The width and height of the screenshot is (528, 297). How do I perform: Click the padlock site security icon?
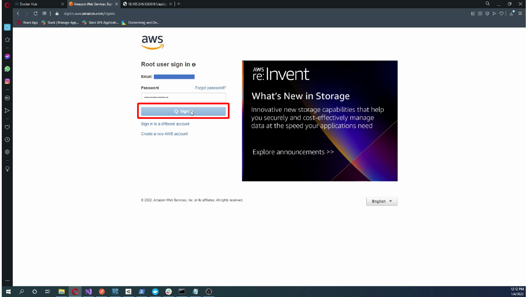pyautogui.click(x=57, y=13)
